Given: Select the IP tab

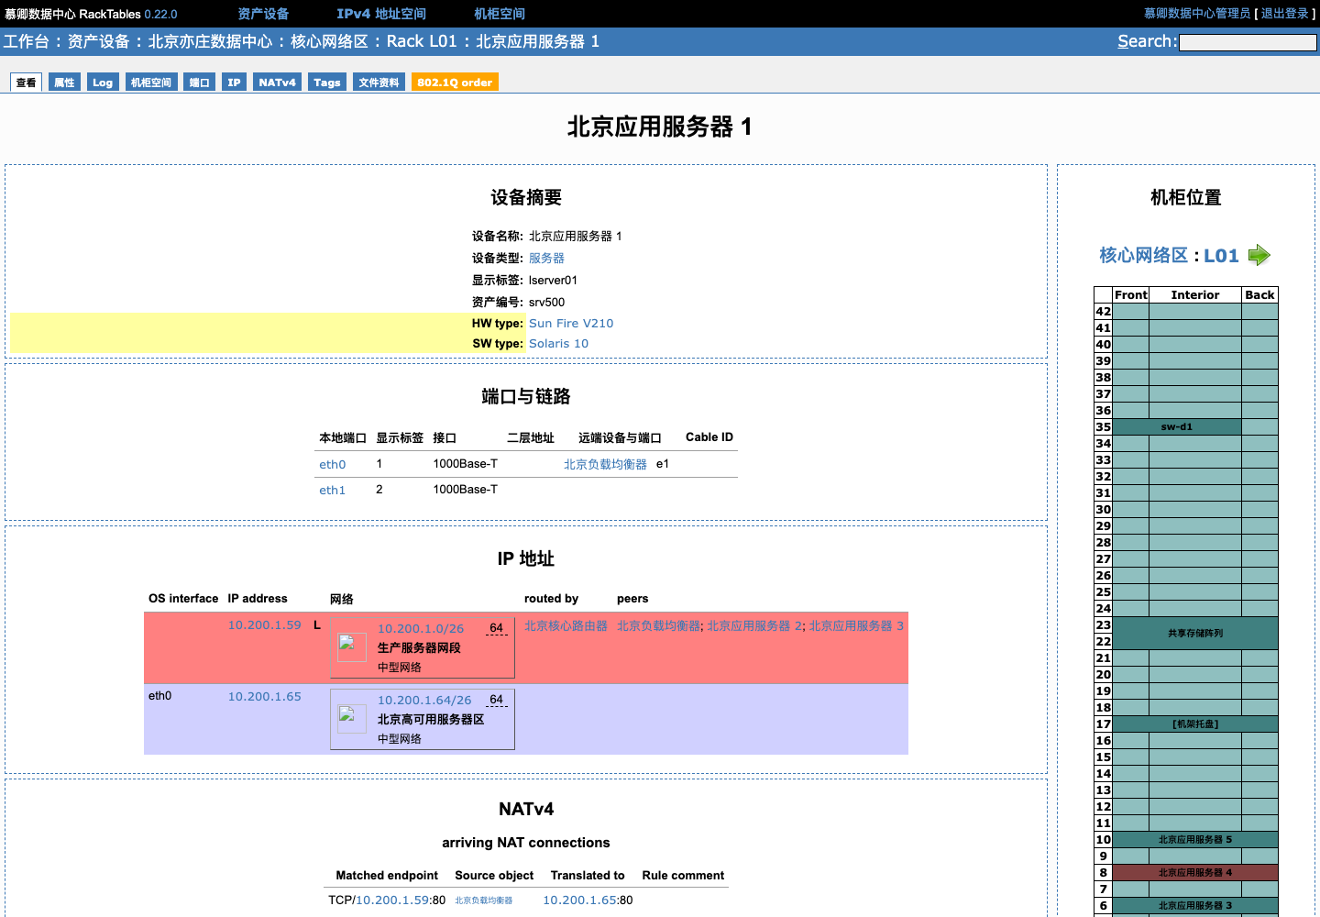Looking at the screenshot, I should point(234,83).
